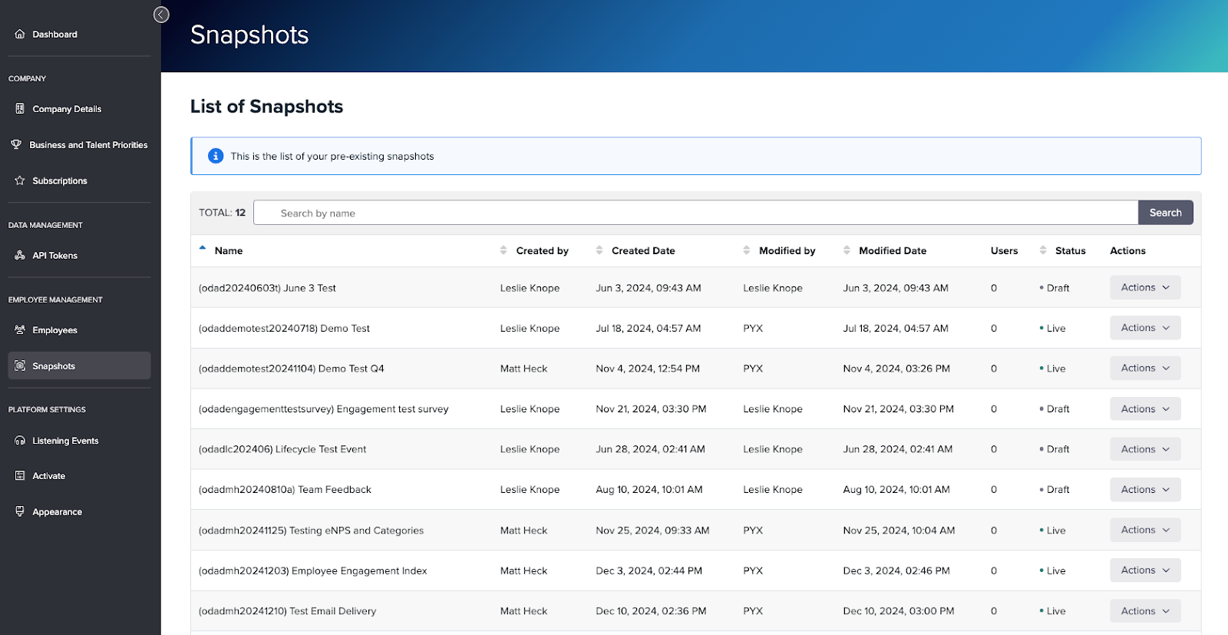Click the Live status of Demo Test Q4
The height and width of the screenshot is (635, 1228).
[x=1052, y=369]
